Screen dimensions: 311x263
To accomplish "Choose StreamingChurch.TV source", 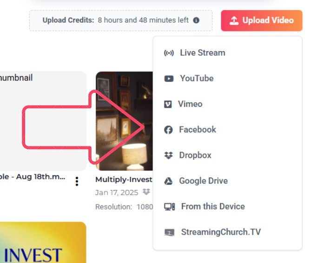I will pos(227,232).
